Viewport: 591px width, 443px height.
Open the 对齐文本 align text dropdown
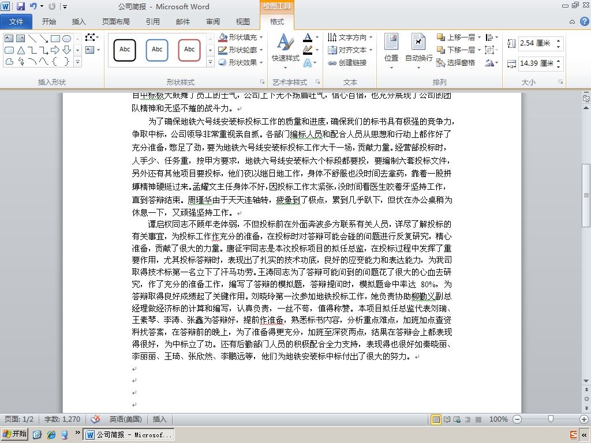(x=350, y=50)
